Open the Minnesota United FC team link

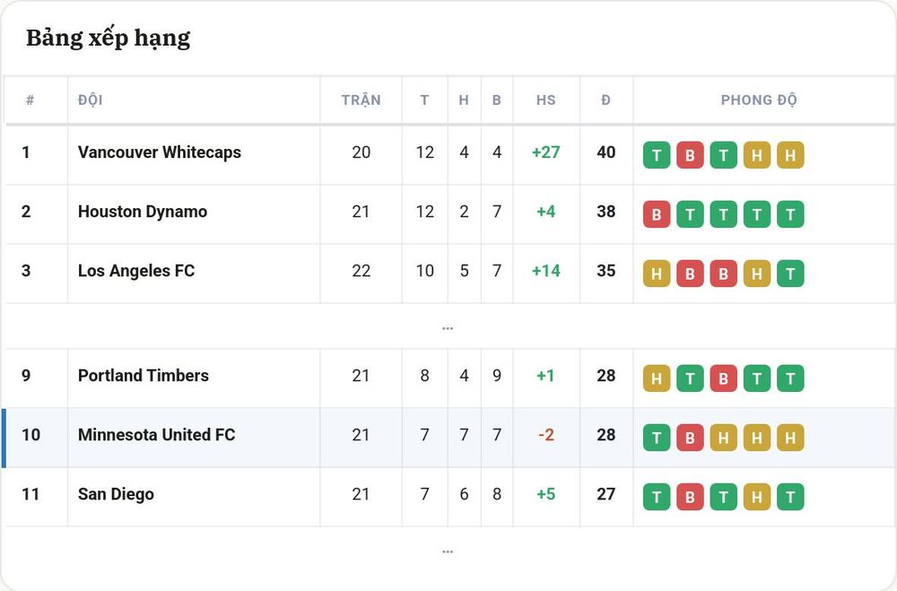[157, 435]
